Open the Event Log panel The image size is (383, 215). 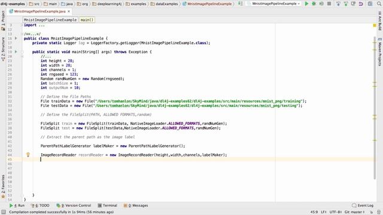[x=363, y=205]
